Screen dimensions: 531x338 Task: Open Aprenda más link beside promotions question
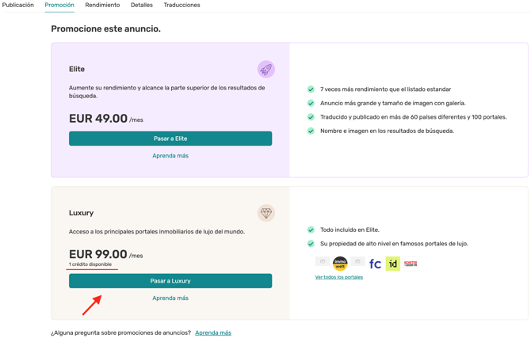tap(213, 333)
